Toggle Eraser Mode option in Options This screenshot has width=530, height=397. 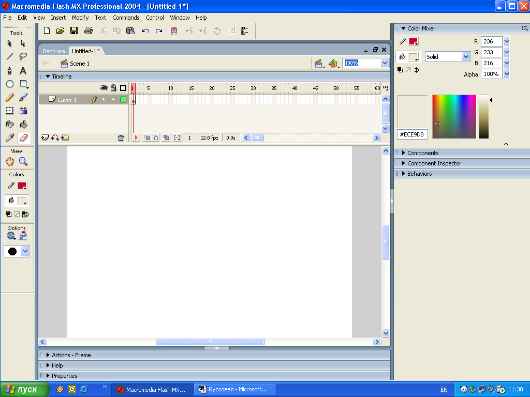(11, 236)
